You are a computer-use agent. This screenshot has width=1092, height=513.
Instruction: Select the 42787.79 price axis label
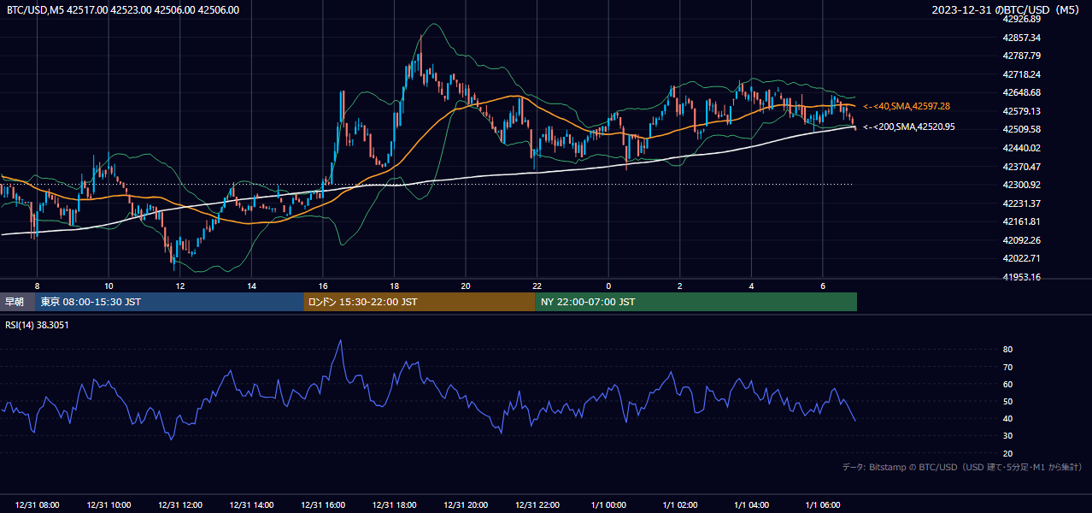tap(1022, 56)
